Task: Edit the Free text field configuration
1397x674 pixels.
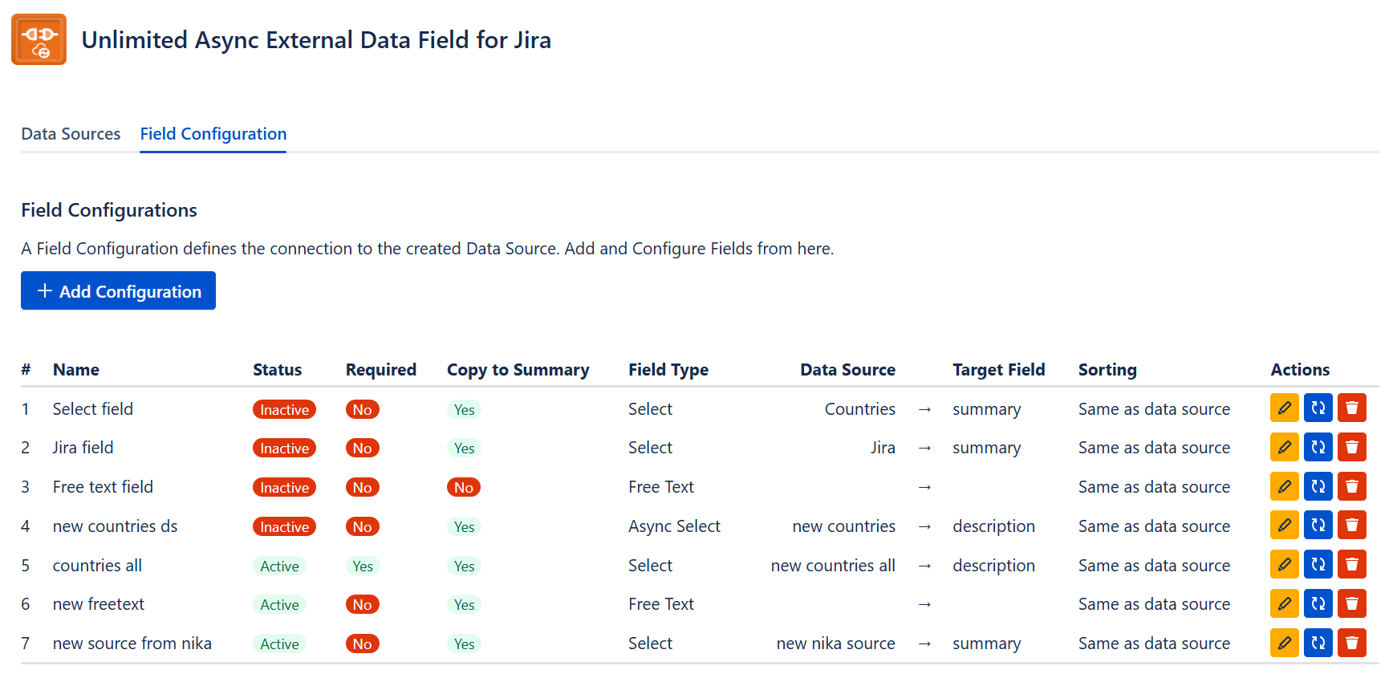Action: (x=1284, y=486)
